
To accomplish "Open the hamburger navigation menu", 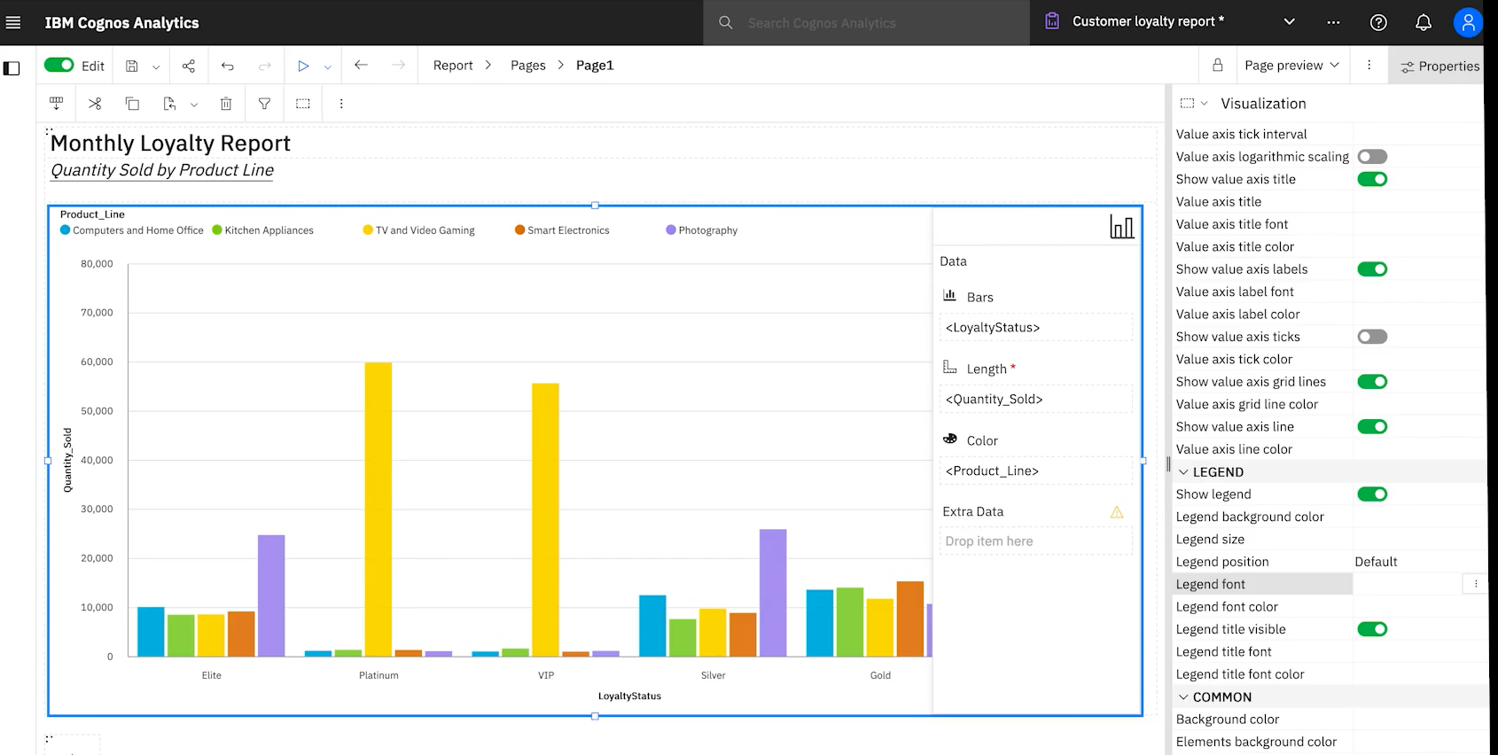I will tap(13, 22).
